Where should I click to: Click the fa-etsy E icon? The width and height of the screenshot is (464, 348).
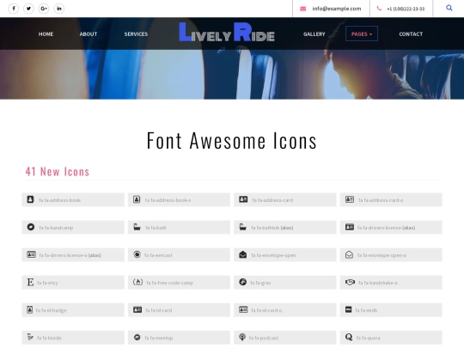tap(30, 282)
